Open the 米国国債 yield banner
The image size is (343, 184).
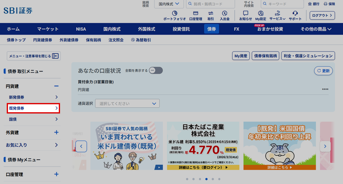point(280,146)
